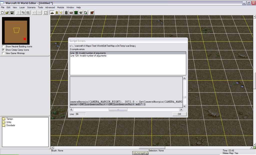
Task: Click the Redo arrow icon
Action: click(39, 13)
